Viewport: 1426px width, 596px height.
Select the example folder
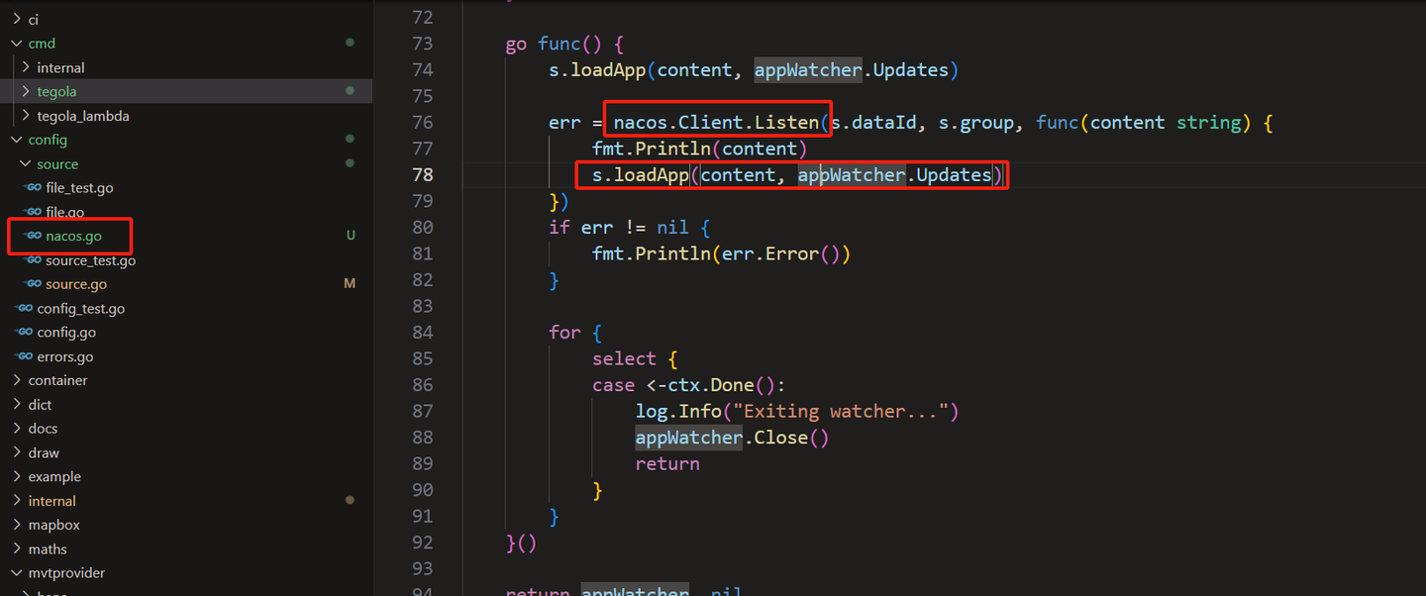tap(54, 476)
